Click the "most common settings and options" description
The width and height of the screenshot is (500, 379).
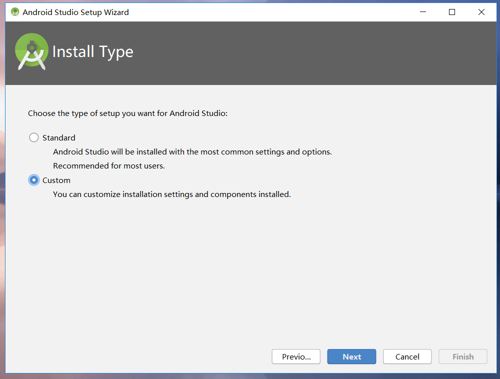(x=192, y=151)
